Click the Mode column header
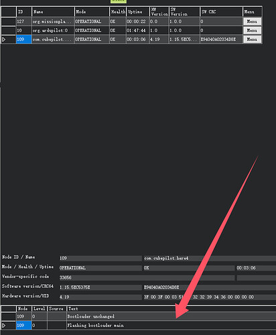Screen dimensions: 276x335 (x=92, y=11)
